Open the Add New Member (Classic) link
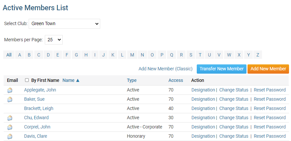 [x=165, y=69]
